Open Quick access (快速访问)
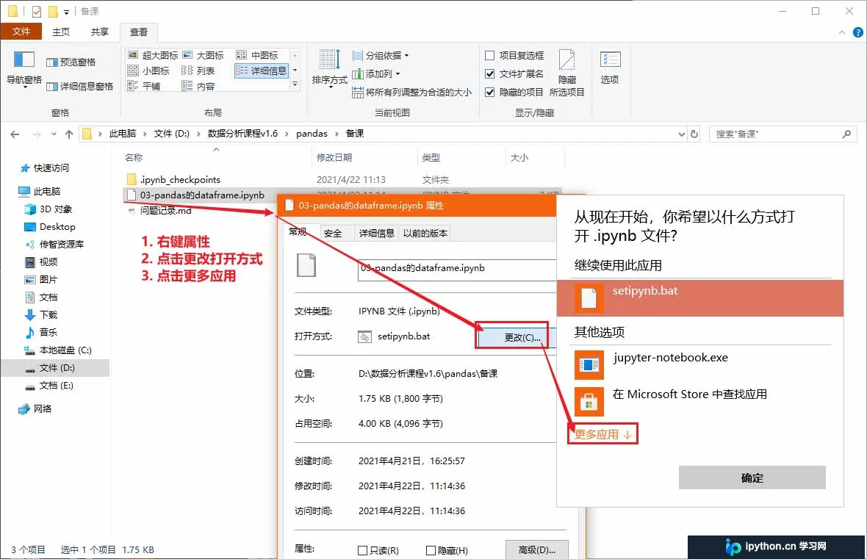 45,168
